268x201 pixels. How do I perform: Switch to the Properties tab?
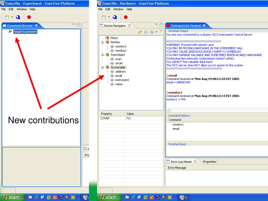pyautogui.click(x=209, y=162)
